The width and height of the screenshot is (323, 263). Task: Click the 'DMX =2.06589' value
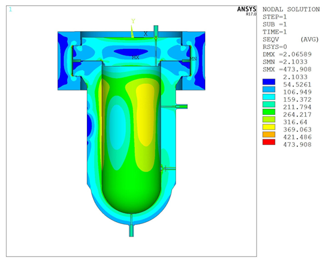point(287,54)
